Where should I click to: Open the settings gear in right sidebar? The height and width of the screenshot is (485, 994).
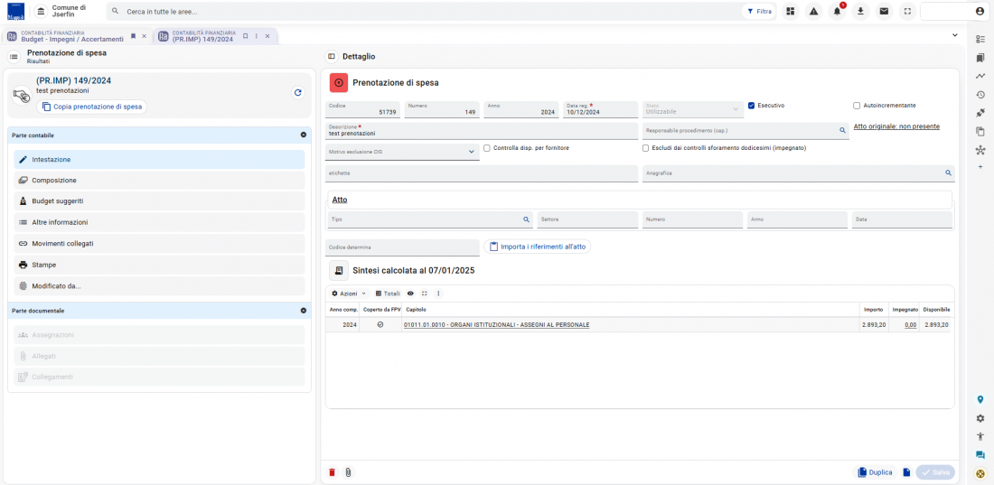[x=980, y=418]
